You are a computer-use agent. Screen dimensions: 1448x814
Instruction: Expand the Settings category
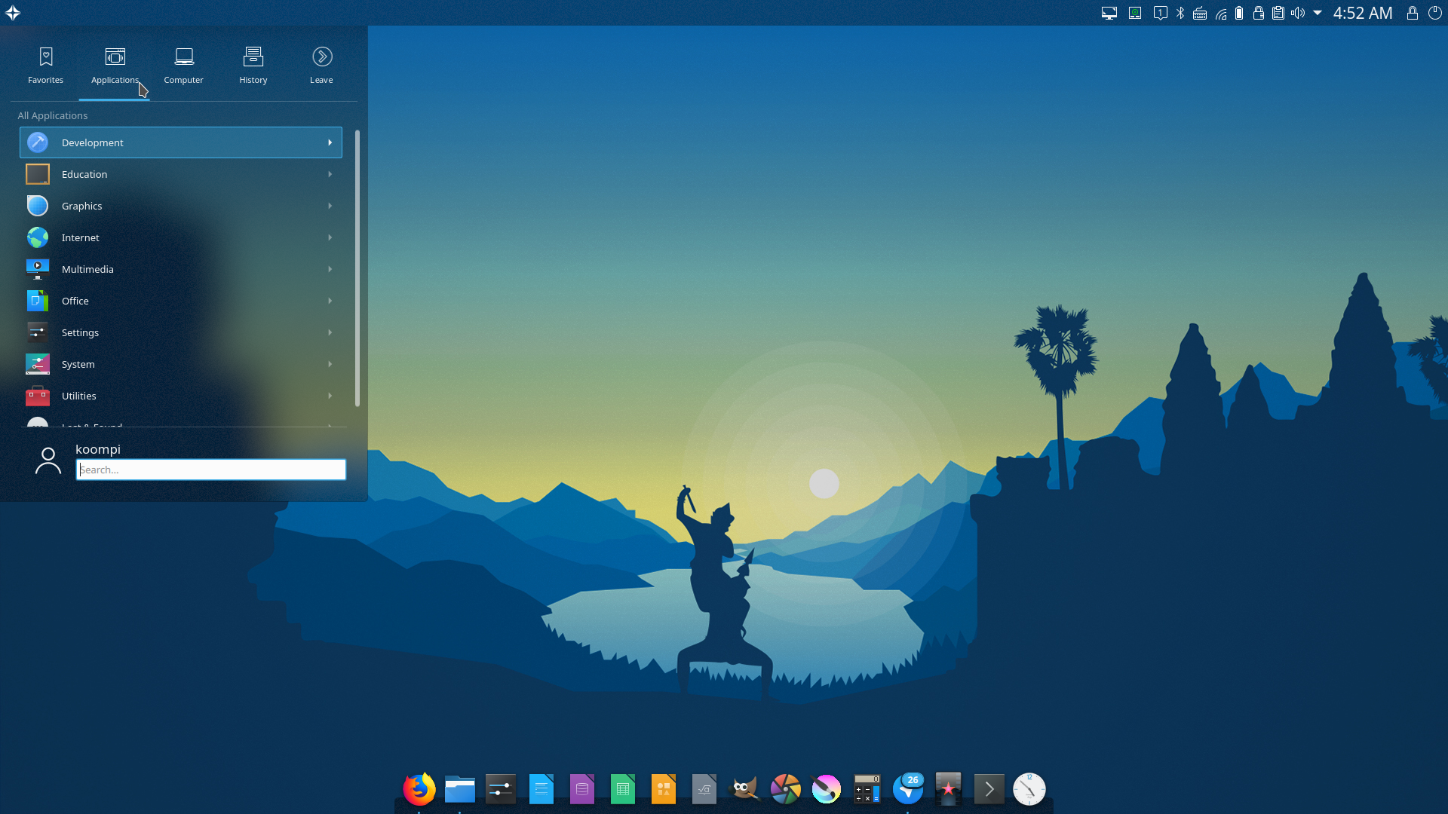[x=181, y=332]
